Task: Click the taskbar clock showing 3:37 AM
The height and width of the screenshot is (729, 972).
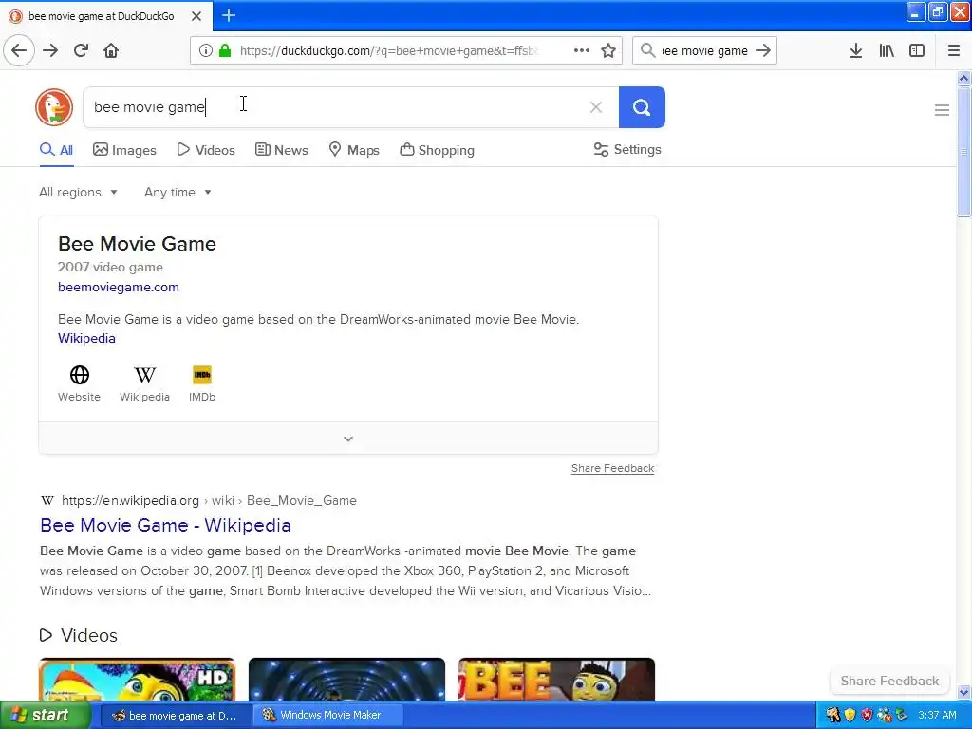Action: (937, 716)
